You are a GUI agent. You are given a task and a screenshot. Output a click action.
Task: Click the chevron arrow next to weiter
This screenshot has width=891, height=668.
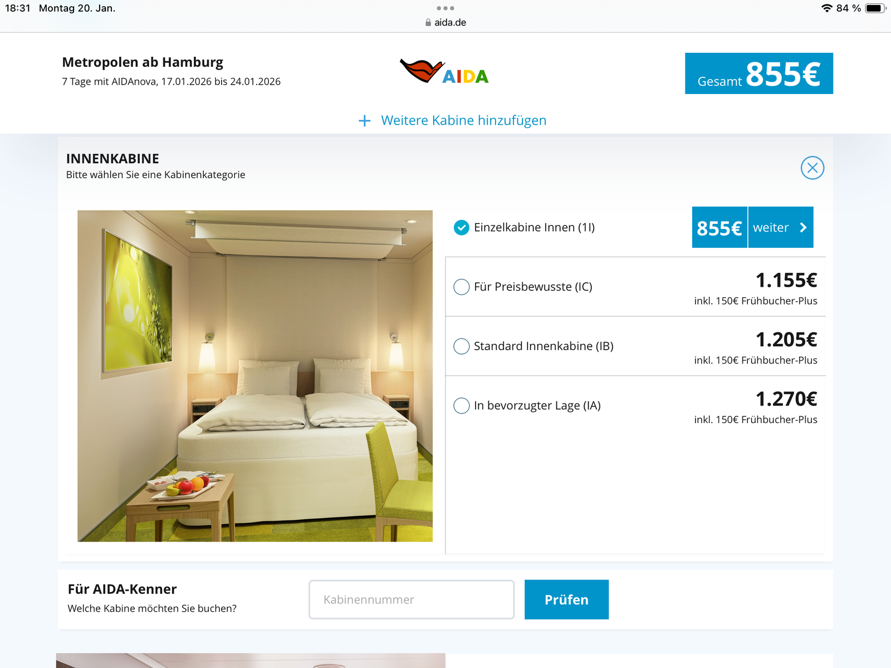coord(803,227)
